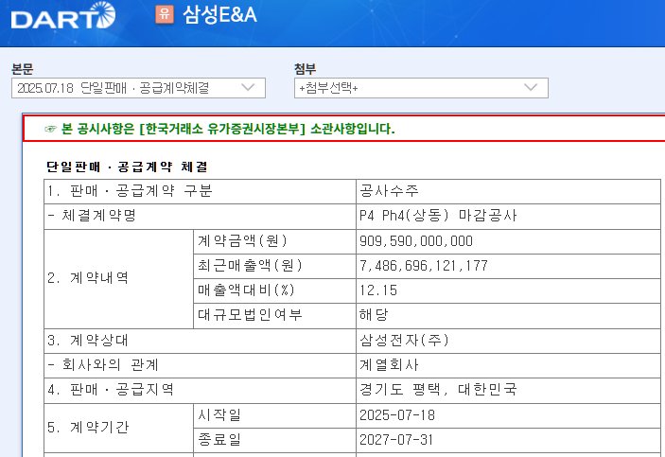This screenshot has height=457, width=665.
Task: Click the '경기도 평택, 대한민국' value
Action: click(438, 390)
